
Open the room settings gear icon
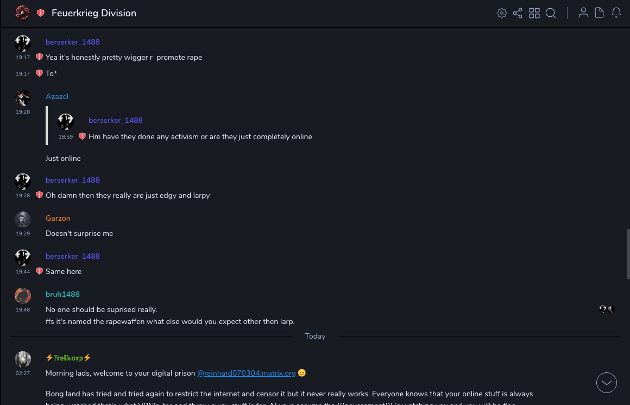click(x=502, y=13)
